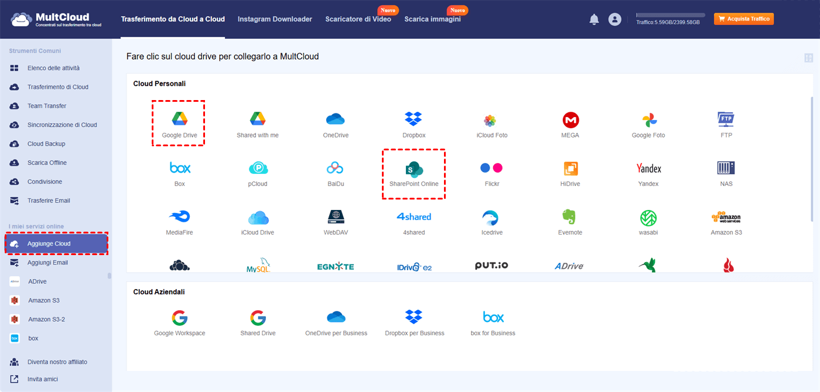Switch cloud list layout view icon

808,58
